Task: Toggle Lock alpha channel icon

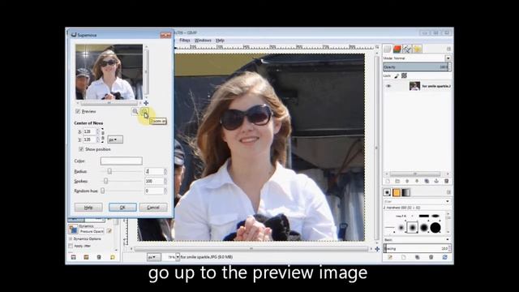Action: [x=404, y=75]
